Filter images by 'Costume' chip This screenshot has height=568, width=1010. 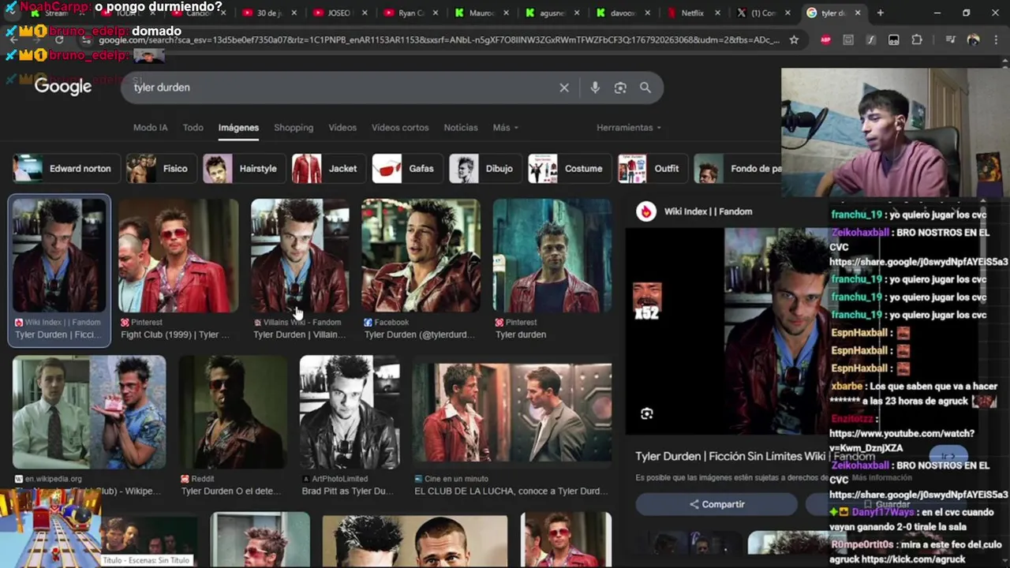coord(570,169)
